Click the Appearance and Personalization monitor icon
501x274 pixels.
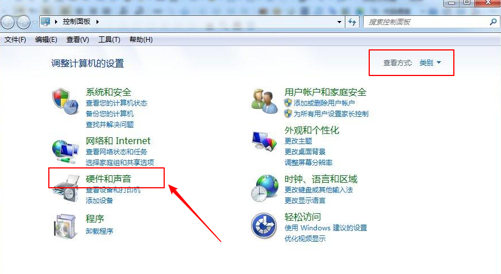tap(264, 141)
